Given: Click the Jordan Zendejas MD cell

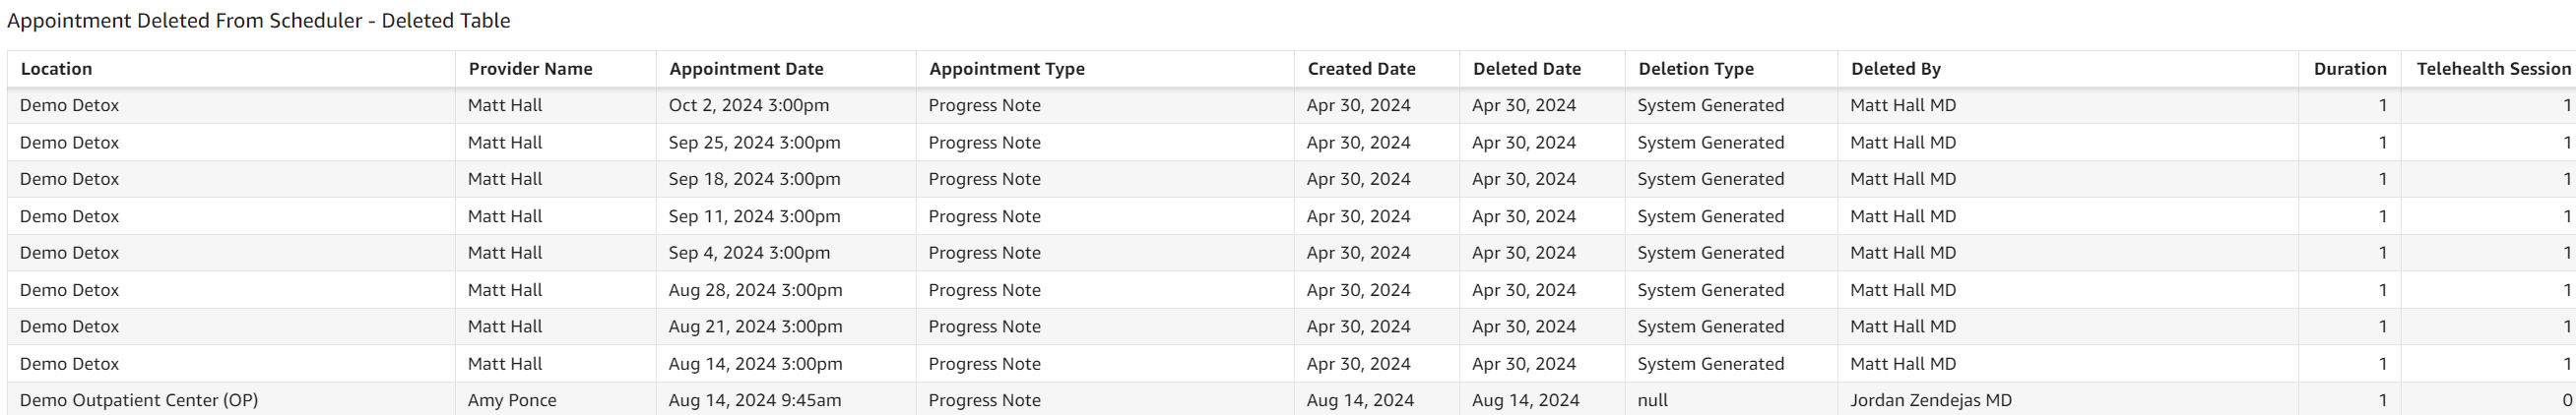Looking at the screenshot, I should [1930, 400].
